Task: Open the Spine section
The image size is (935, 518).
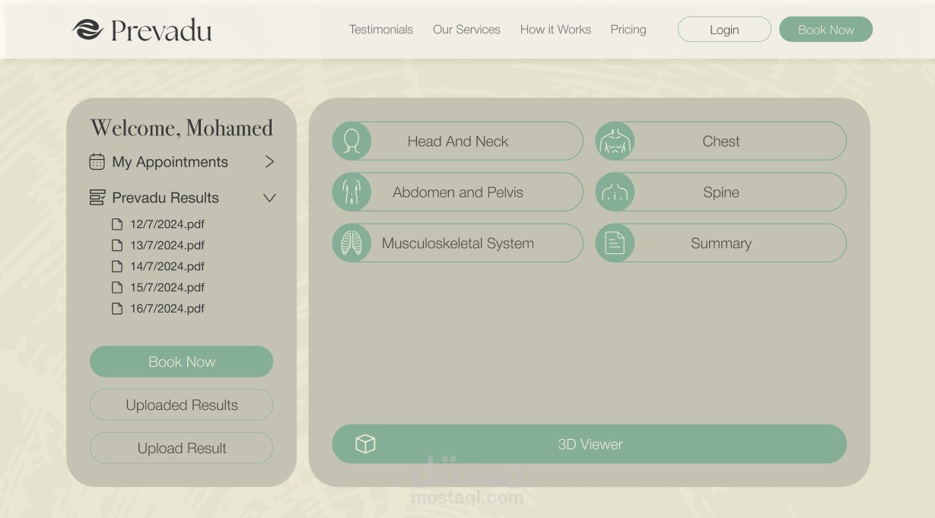Action: 721,192
